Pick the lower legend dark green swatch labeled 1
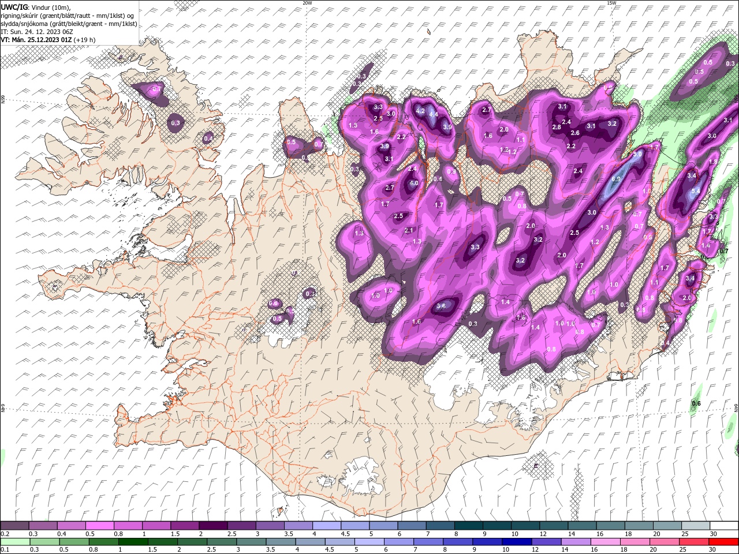This screenshot has width=739, height=554. tap(133, 541)
